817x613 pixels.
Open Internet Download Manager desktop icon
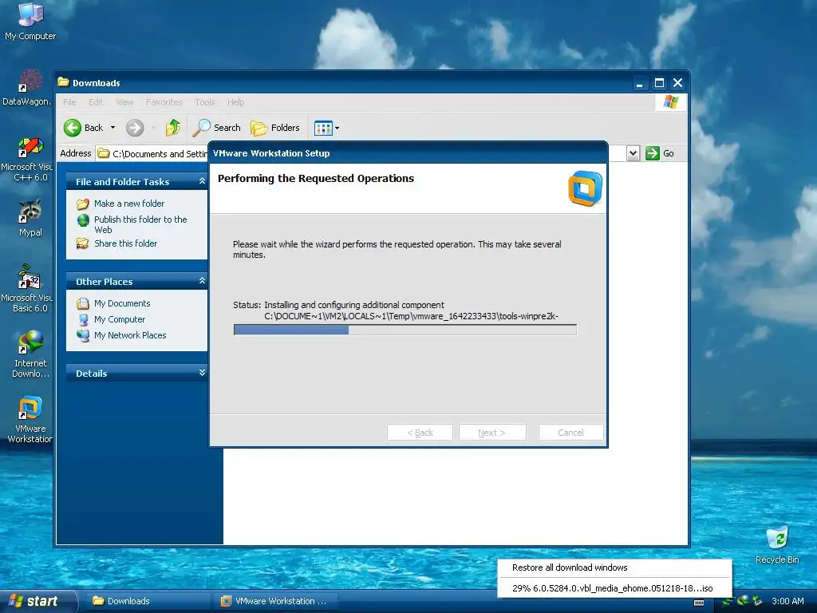(30, 354)
